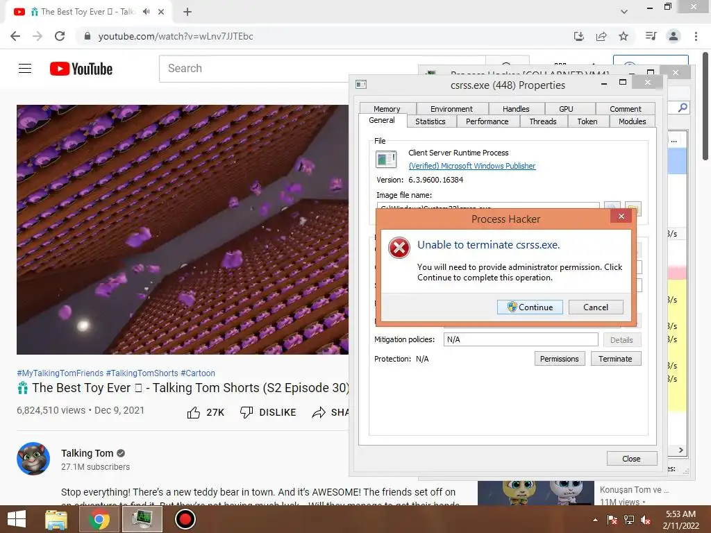This screenshot has height=533, width=711.
Task: Switch to the Token tab
Action: 587,121
